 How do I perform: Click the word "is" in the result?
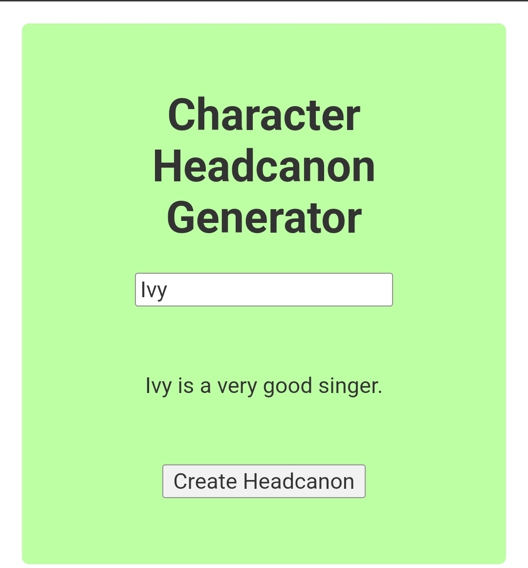point(186,386)
